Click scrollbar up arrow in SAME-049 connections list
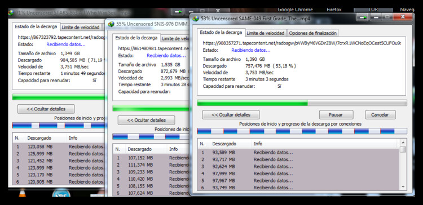 [x=403, y=142]
